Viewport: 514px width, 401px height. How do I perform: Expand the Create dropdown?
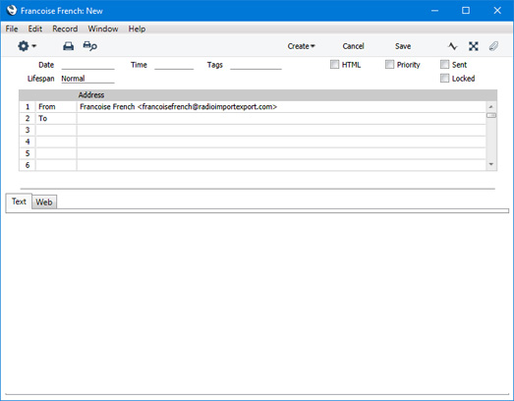(301, 46)
